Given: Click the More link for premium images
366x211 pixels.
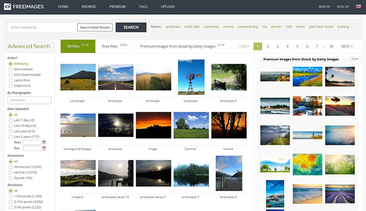Looking at the screenshot, I should 355,59.
